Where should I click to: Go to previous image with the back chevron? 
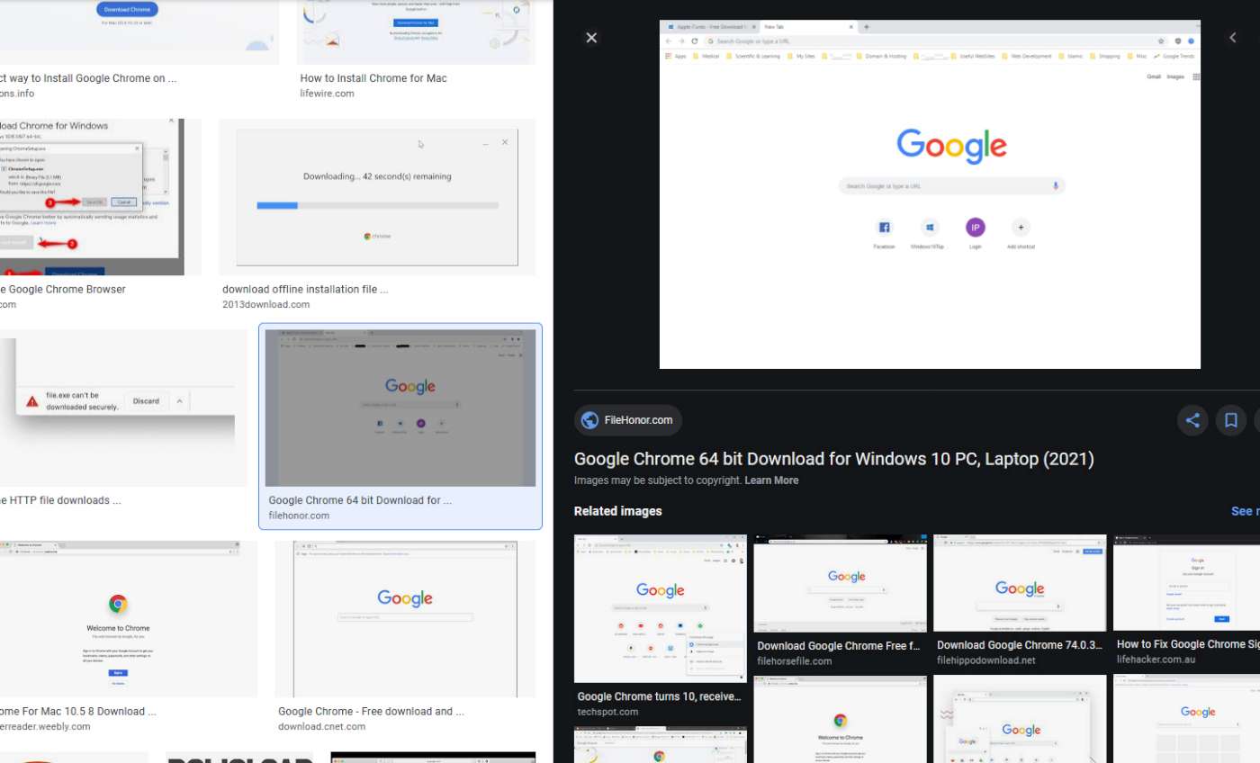pos(1233,38)
